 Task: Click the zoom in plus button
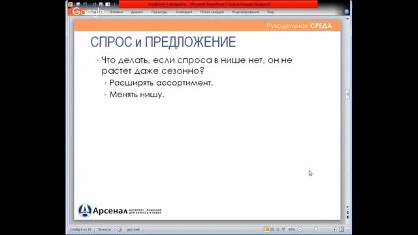(334, 229)
